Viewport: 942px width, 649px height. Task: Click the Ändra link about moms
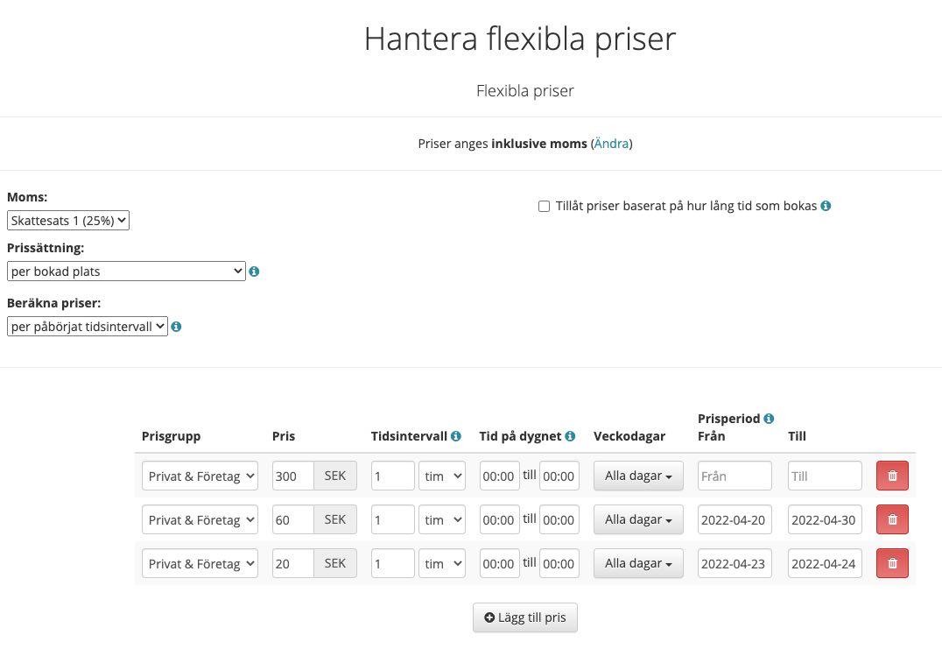tap(611, 143)
